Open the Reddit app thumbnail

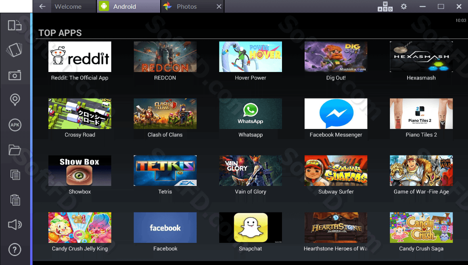(80, 57)
